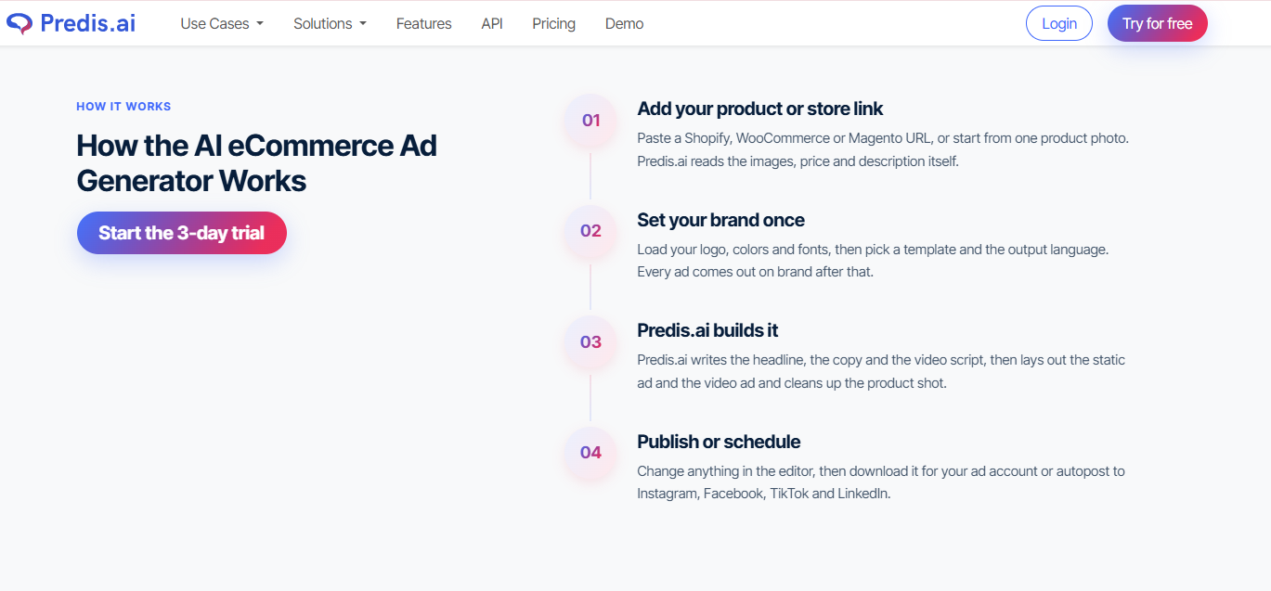Click the text 'Every ad comes out on brand after that.'
Image resolution: width=1271 pixels, height=591 pixels.
755,272
